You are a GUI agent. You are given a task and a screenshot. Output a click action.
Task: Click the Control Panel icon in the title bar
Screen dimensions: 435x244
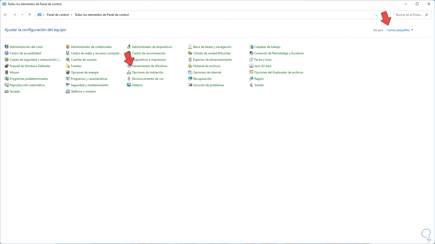click(4, 4)
